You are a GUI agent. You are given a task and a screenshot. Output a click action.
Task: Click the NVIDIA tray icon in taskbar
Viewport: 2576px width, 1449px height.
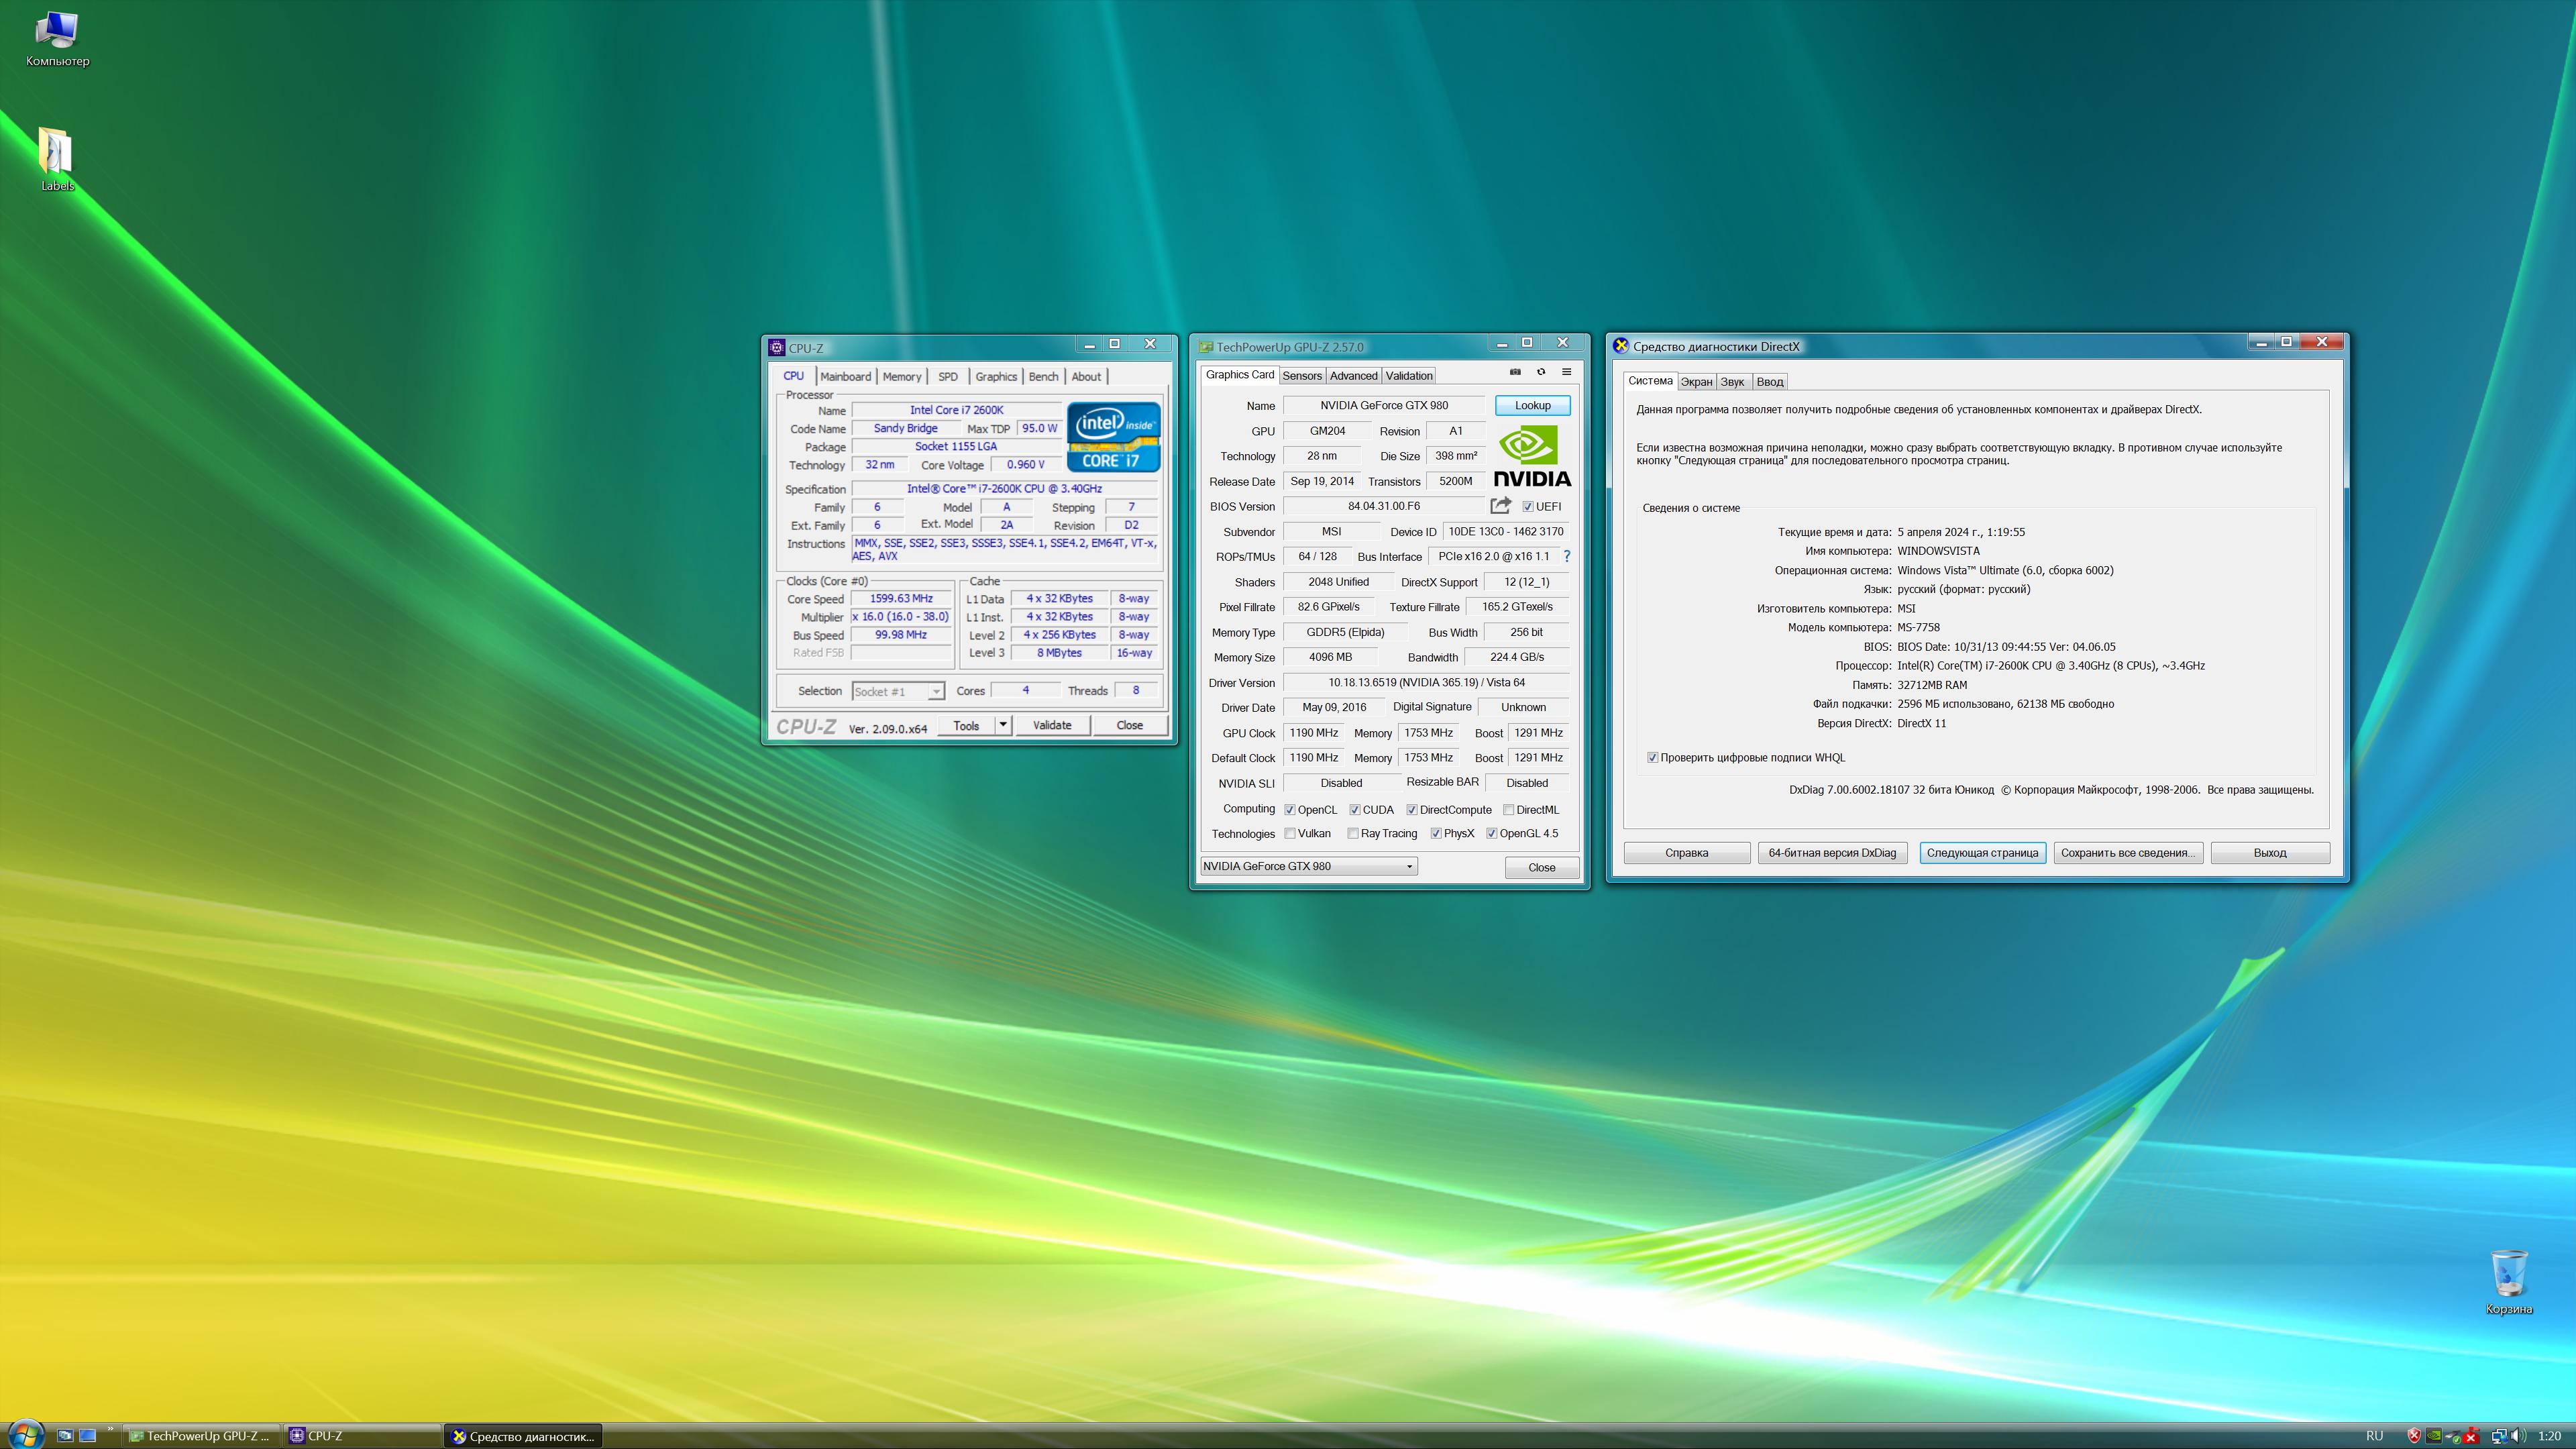click(2434, 1436)
